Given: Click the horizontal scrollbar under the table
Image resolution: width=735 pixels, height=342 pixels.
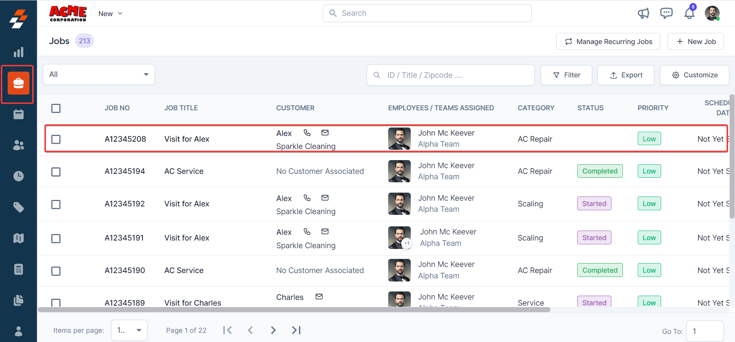Looking at the screenshot, I should point(294,309).
